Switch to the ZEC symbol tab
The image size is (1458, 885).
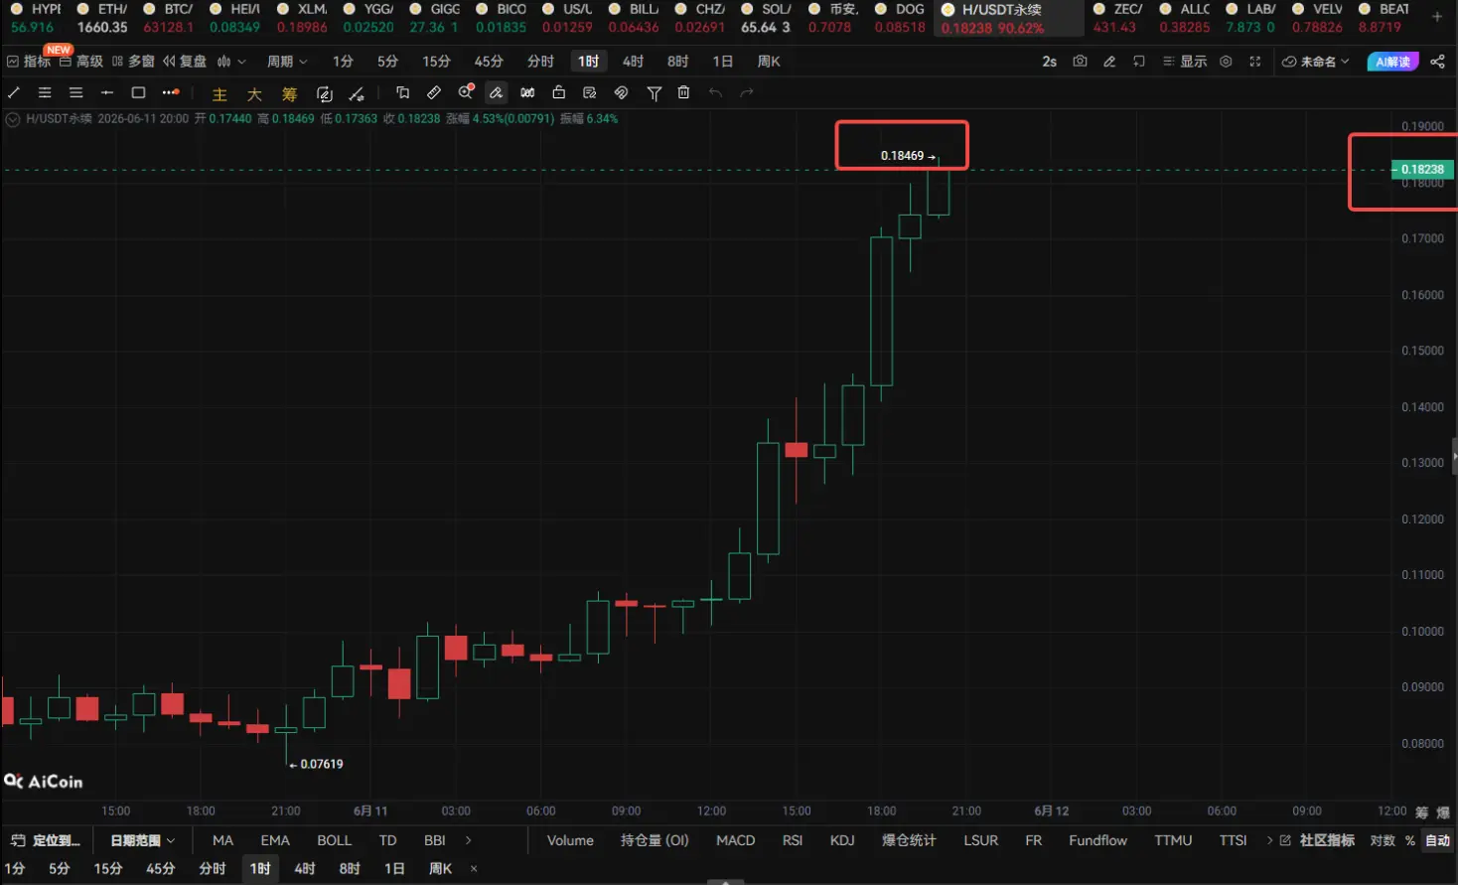pyautogui.click(x=1117, y=18)
